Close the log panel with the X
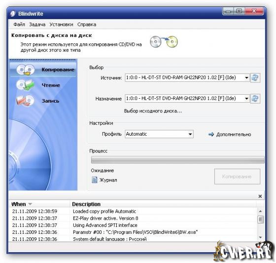Screen dimensions: 276x263 tap(260, 196)
